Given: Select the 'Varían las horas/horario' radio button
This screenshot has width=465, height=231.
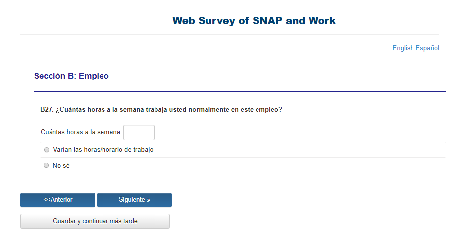Looking at the screenshot, I should (x=47, y=150).
